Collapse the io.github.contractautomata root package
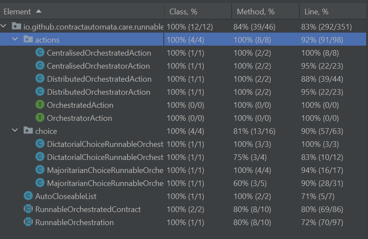Viewport: 368px width, 239px height. 4,27
